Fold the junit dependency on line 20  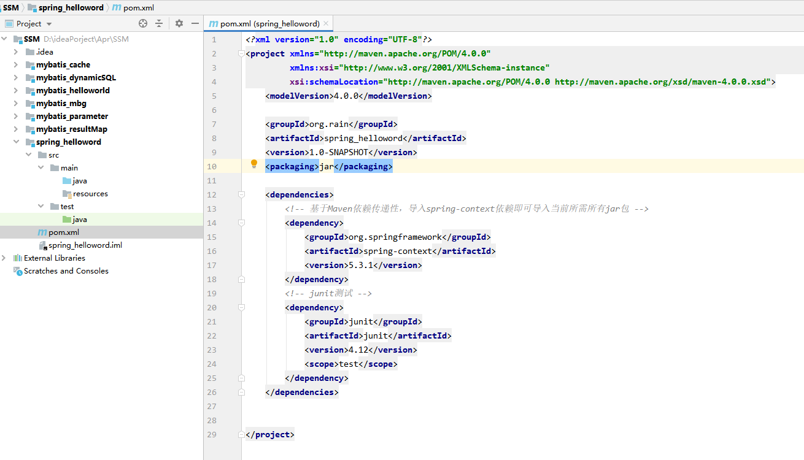click(241, 308)
